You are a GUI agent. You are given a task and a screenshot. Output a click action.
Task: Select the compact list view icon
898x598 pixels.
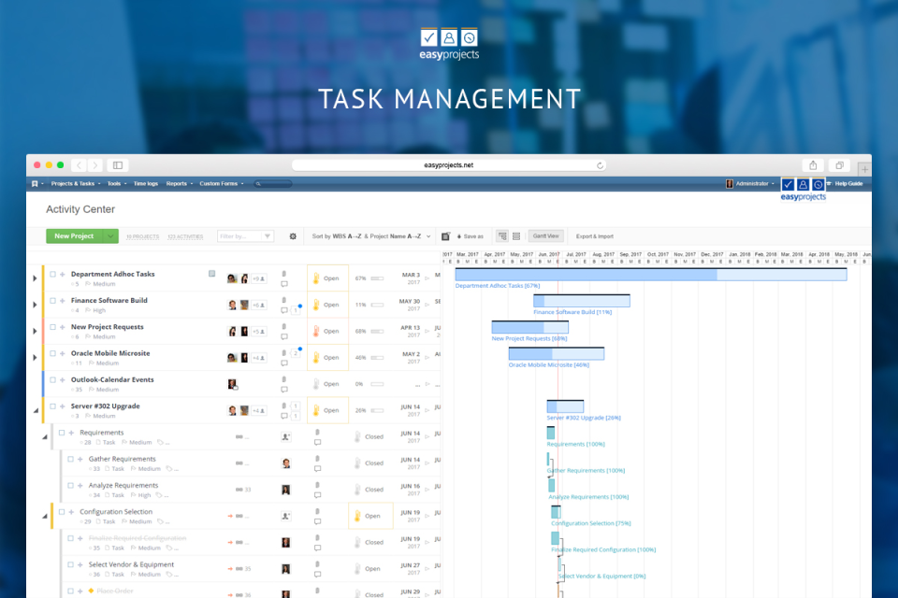coord(514,235)
